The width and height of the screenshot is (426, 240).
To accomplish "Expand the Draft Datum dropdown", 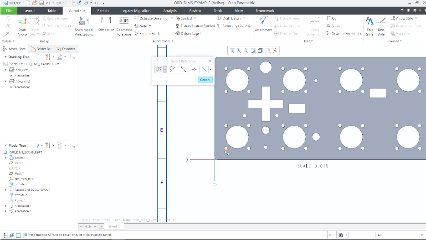I will pyautogui.click(x=245, y=19).
